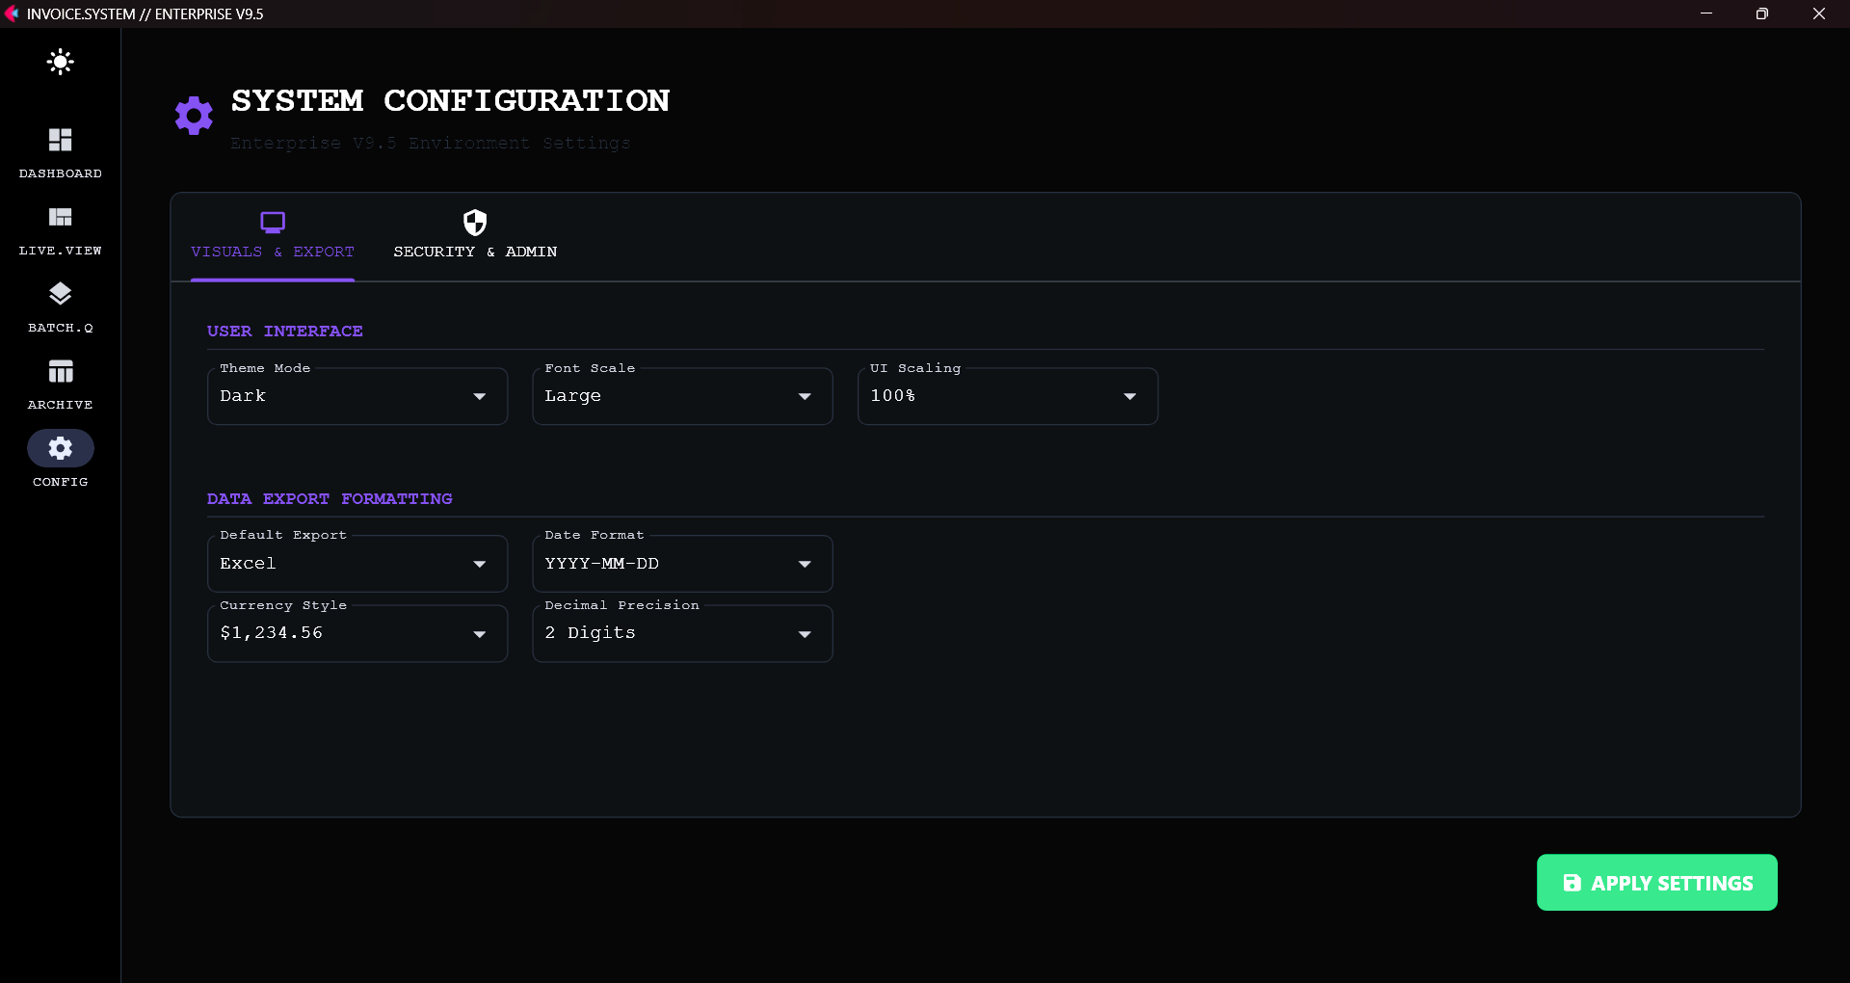Click the monitor icon above Visuals & Export
The height and width of the screenshot is (983, 1850).
273,221
